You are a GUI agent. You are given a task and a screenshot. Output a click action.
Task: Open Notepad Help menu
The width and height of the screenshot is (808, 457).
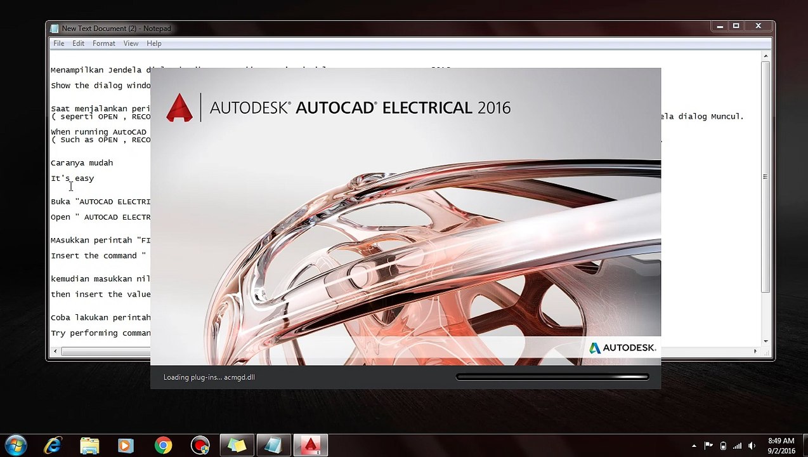(x=154, y=43)
